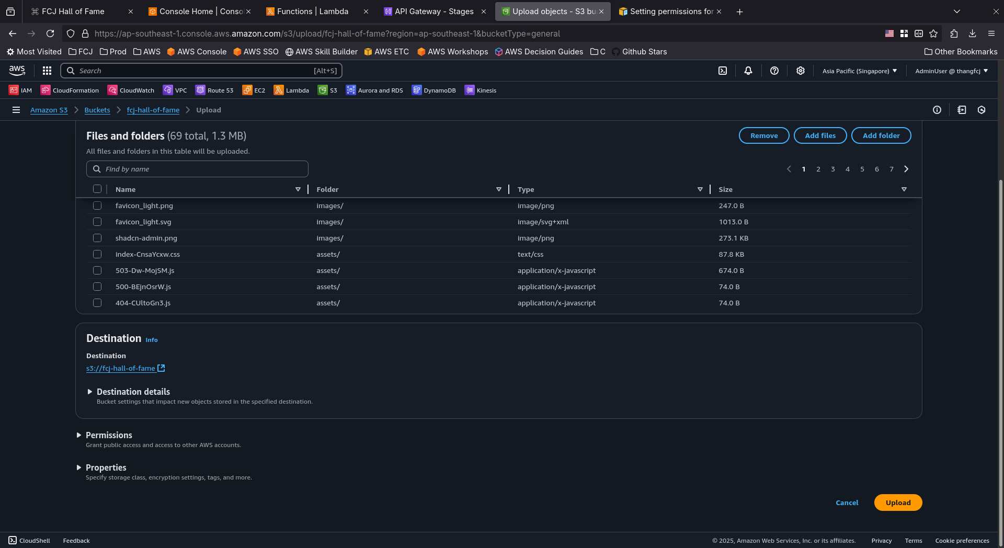The height and width of the screenshot is (548, 1004).
Task: Advance to the next page of files
Action: pos(906,169)
